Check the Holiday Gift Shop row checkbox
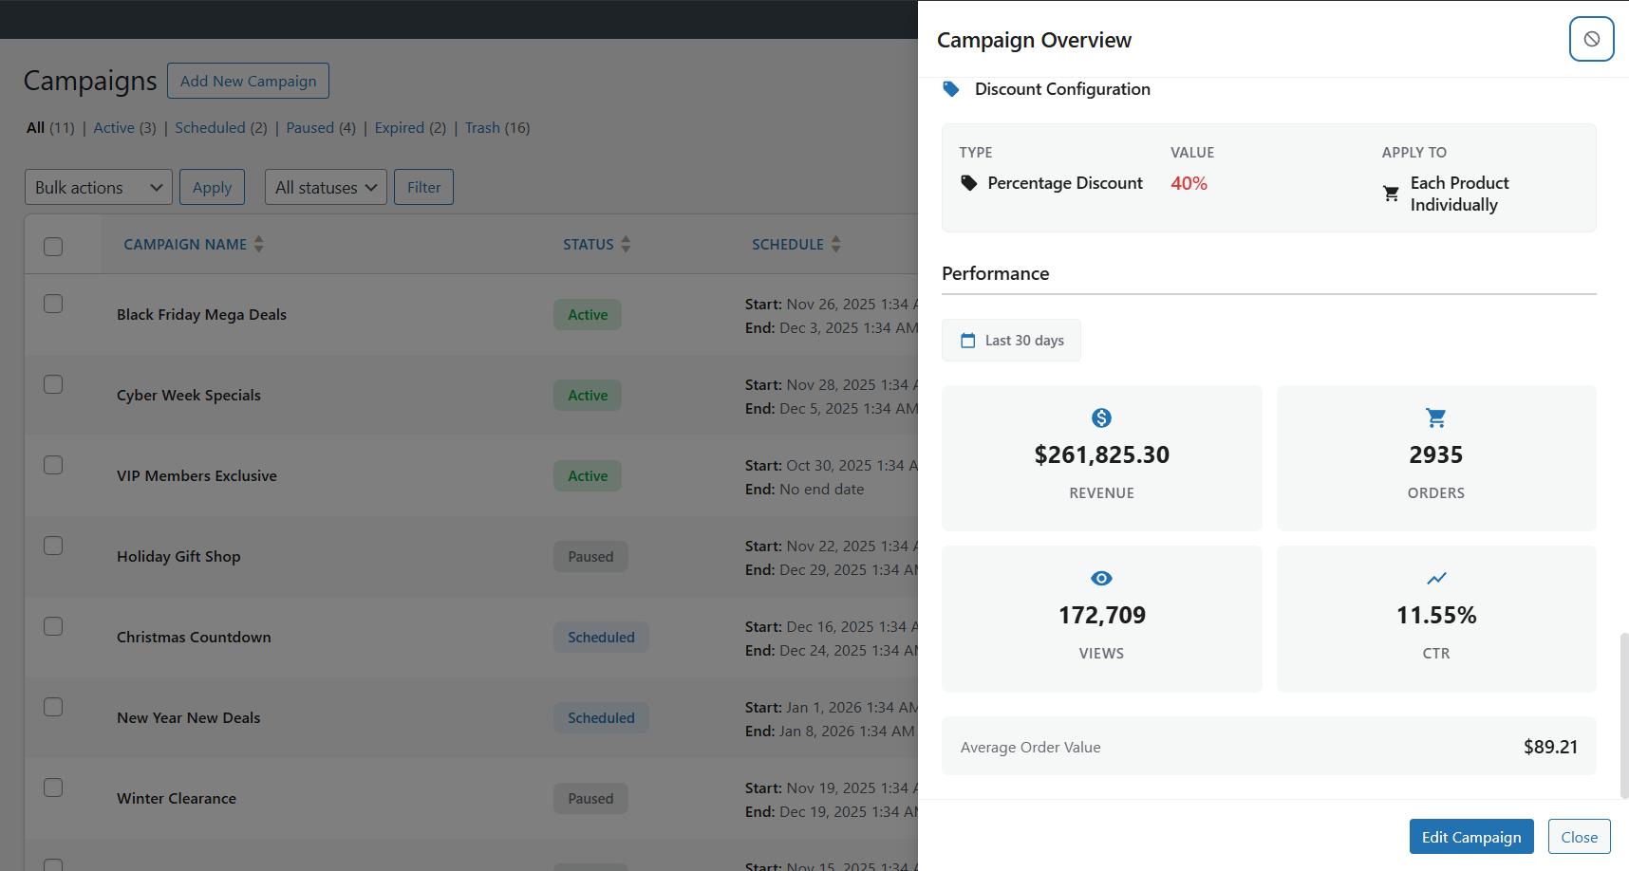 point(53,546)
